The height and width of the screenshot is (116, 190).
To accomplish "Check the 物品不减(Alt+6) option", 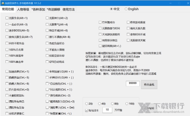I will click(x=47, y=31).
